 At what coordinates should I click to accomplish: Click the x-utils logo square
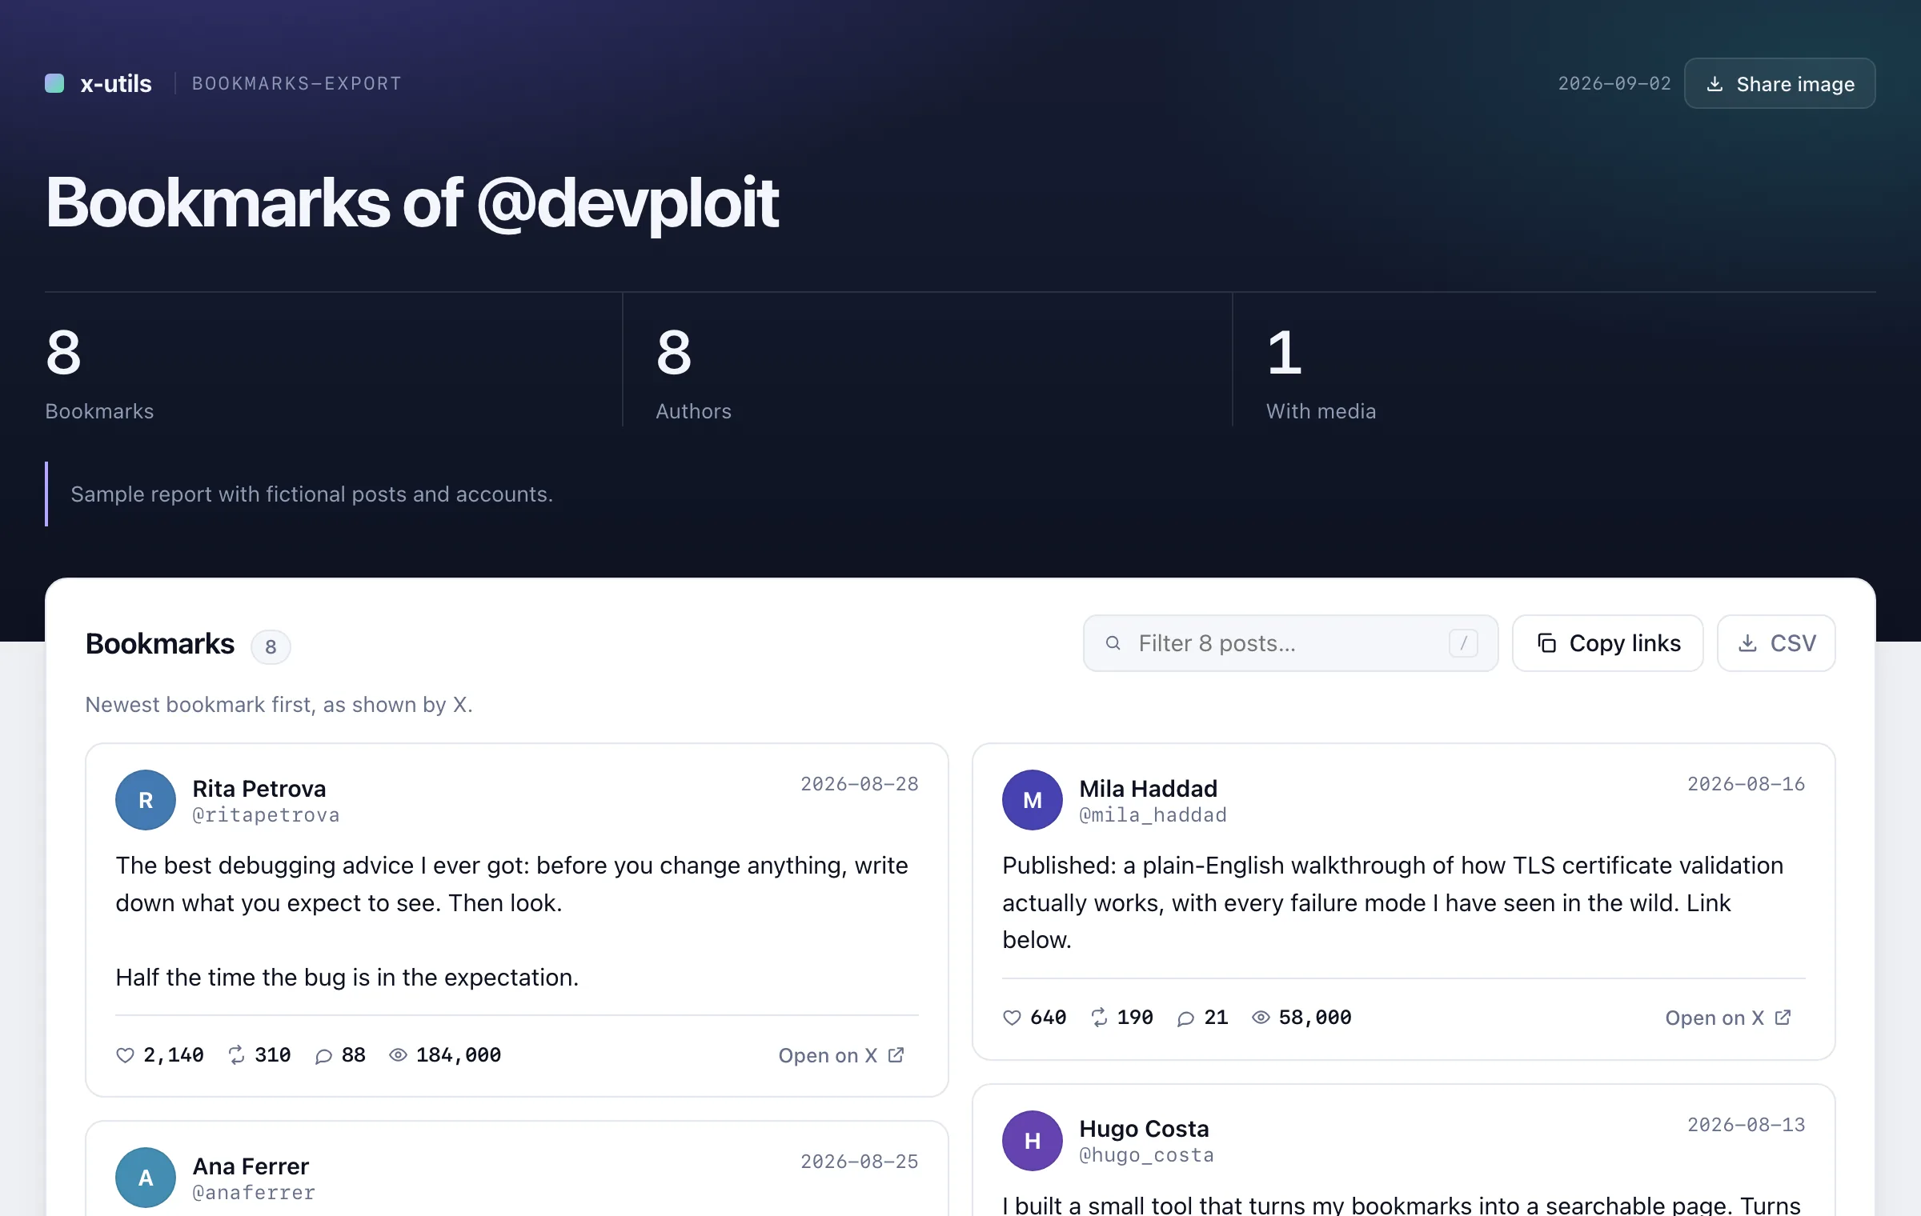click(x=54, y=83)
